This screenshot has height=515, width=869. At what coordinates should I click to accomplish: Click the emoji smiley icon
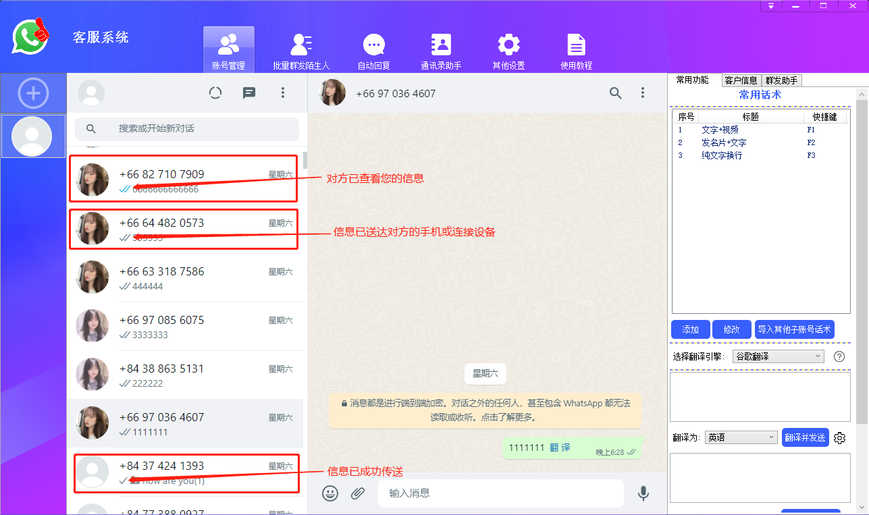tap(330, 493)
